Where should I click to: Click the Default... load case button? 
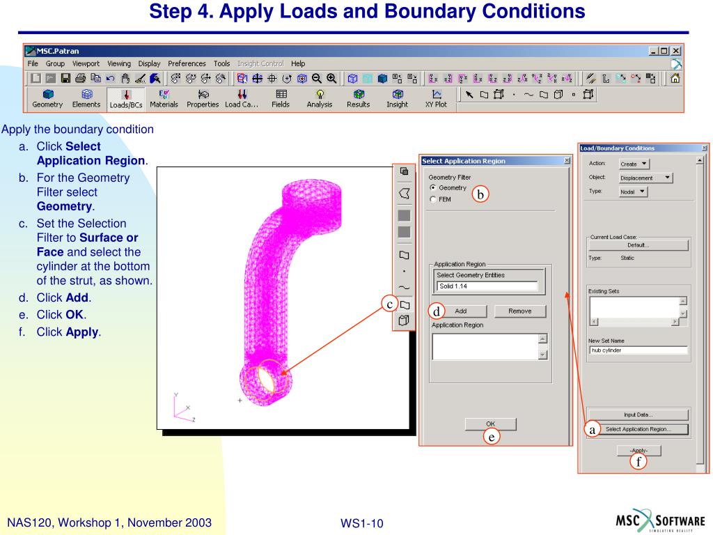pyautogui.click(x=638, y=245)
